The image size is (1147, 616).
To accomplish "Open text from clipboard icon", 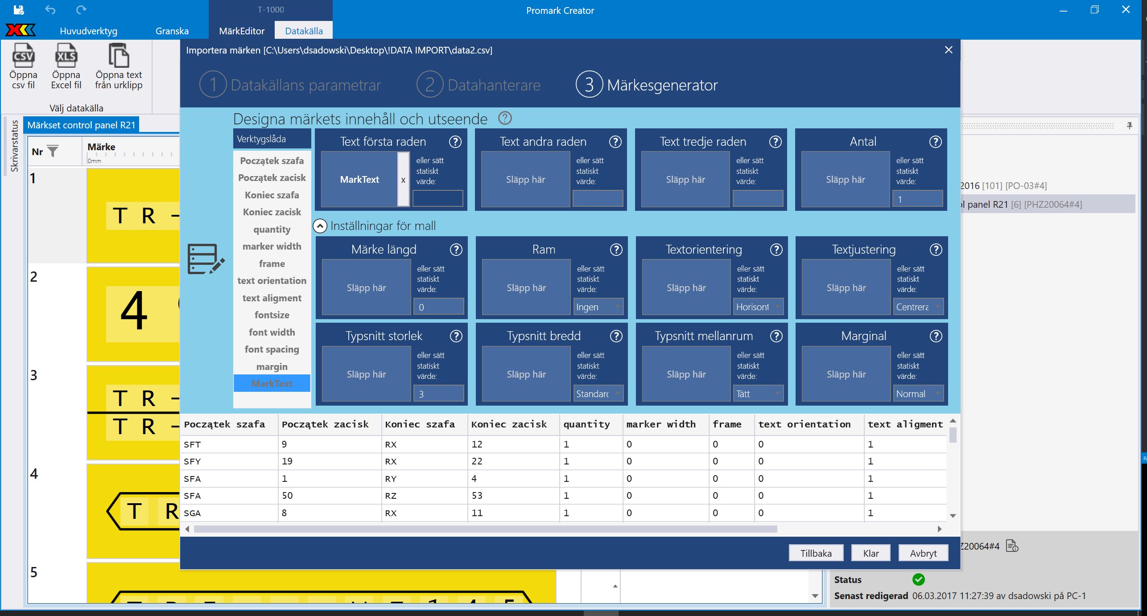I will (119, 66).
